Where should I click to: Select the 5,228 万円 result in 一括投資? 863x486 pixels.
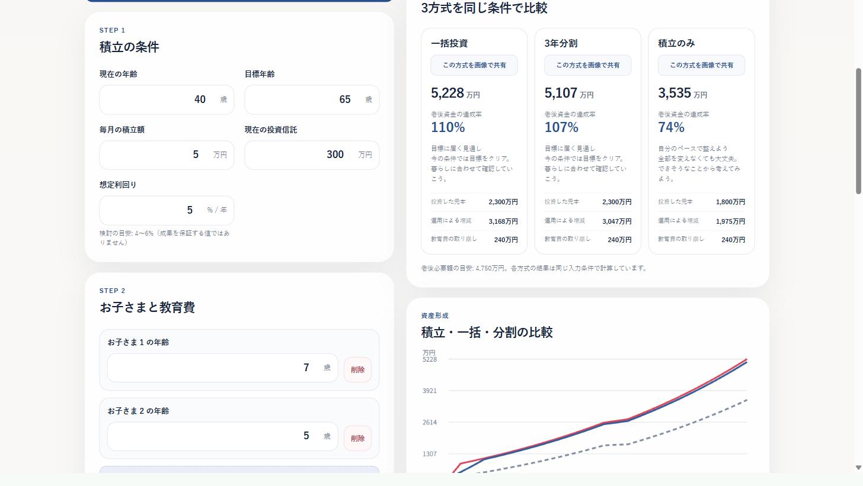[455, 93]
